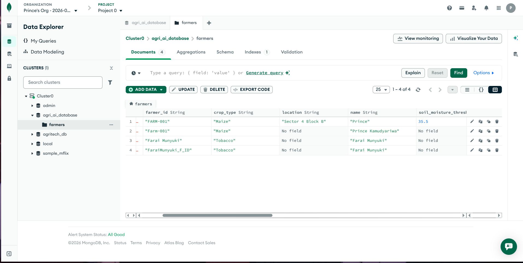The height and width of the screenshot is (263, 523).
Task: Edit the FARM-001 document with pencil icon
Action: (x=472, y=122)
